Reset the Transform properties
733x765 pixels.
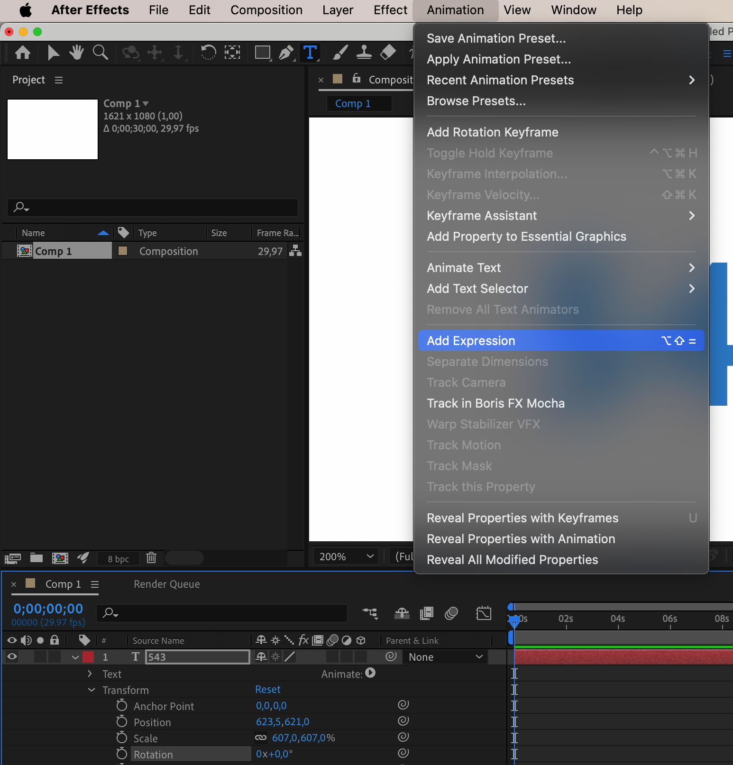click(x=268, y=689)
